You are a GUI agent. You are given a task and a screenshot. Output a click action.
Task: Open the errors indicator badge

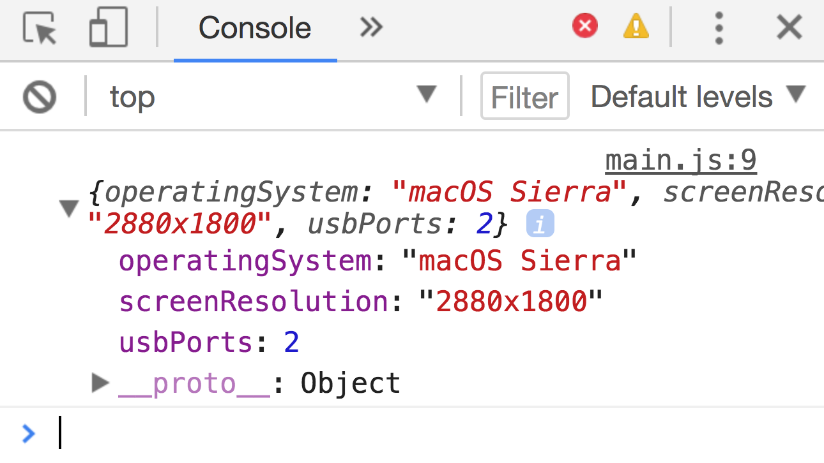pos(584,27)
